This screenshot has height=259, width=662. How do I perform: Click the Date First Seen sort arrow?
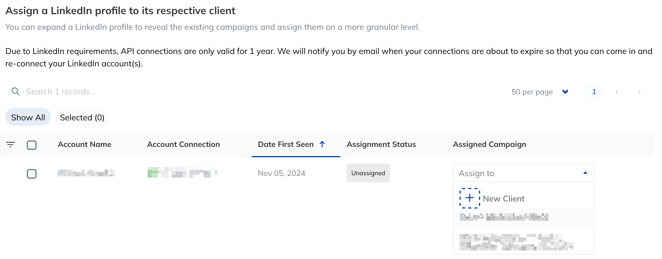pos(322,144)
